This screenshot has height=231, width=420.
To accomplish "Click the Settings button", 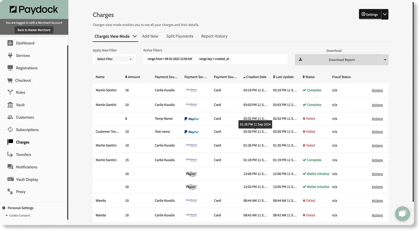I will point(370,14).
